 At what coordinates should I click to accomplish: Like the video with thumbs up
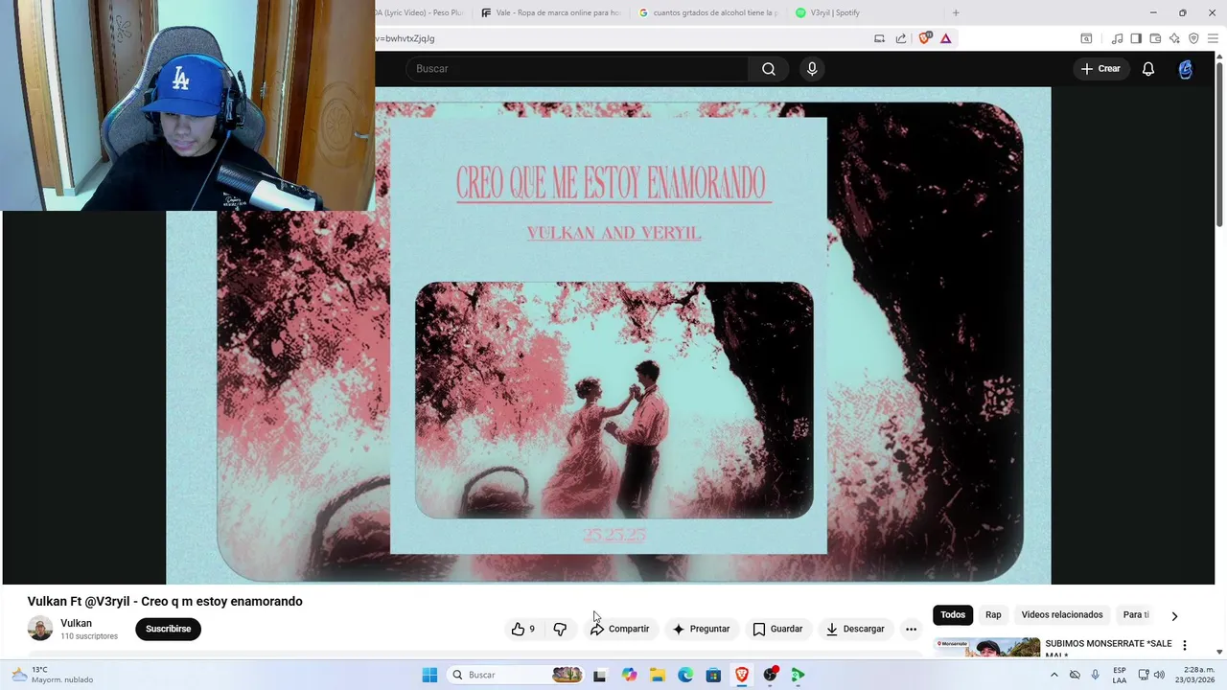(523, 629)
